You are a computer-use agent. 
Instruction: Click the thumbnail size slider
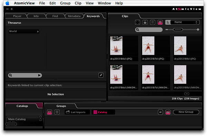click(182, 30)
